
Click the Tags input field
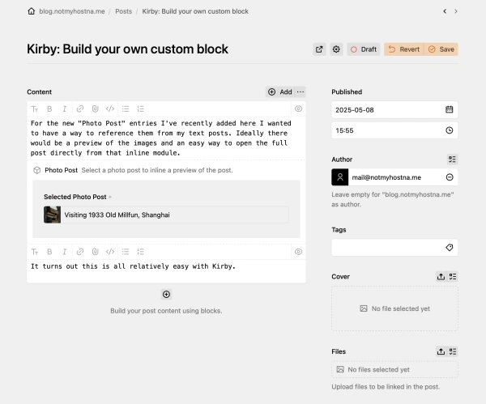pyautogui.click(x=387, y=247)
